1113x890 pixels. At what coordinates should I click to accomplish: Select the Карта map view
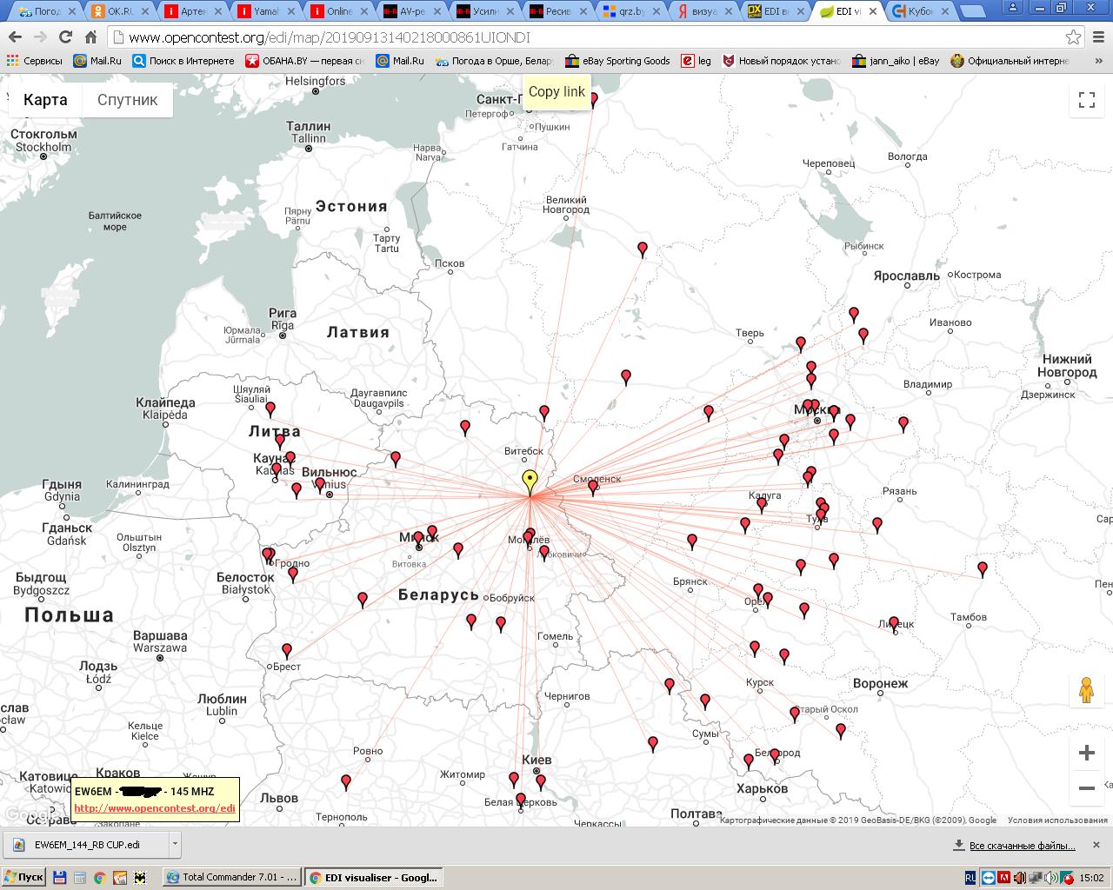pyautogui.click(x=45, y=100)
